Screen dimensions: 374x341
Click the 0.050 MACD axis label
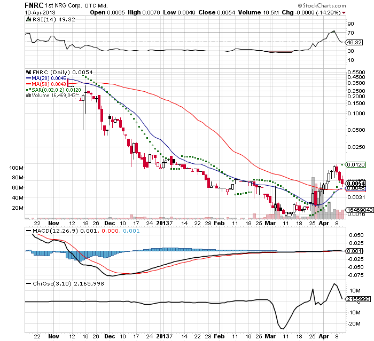[x=356, y=235]
